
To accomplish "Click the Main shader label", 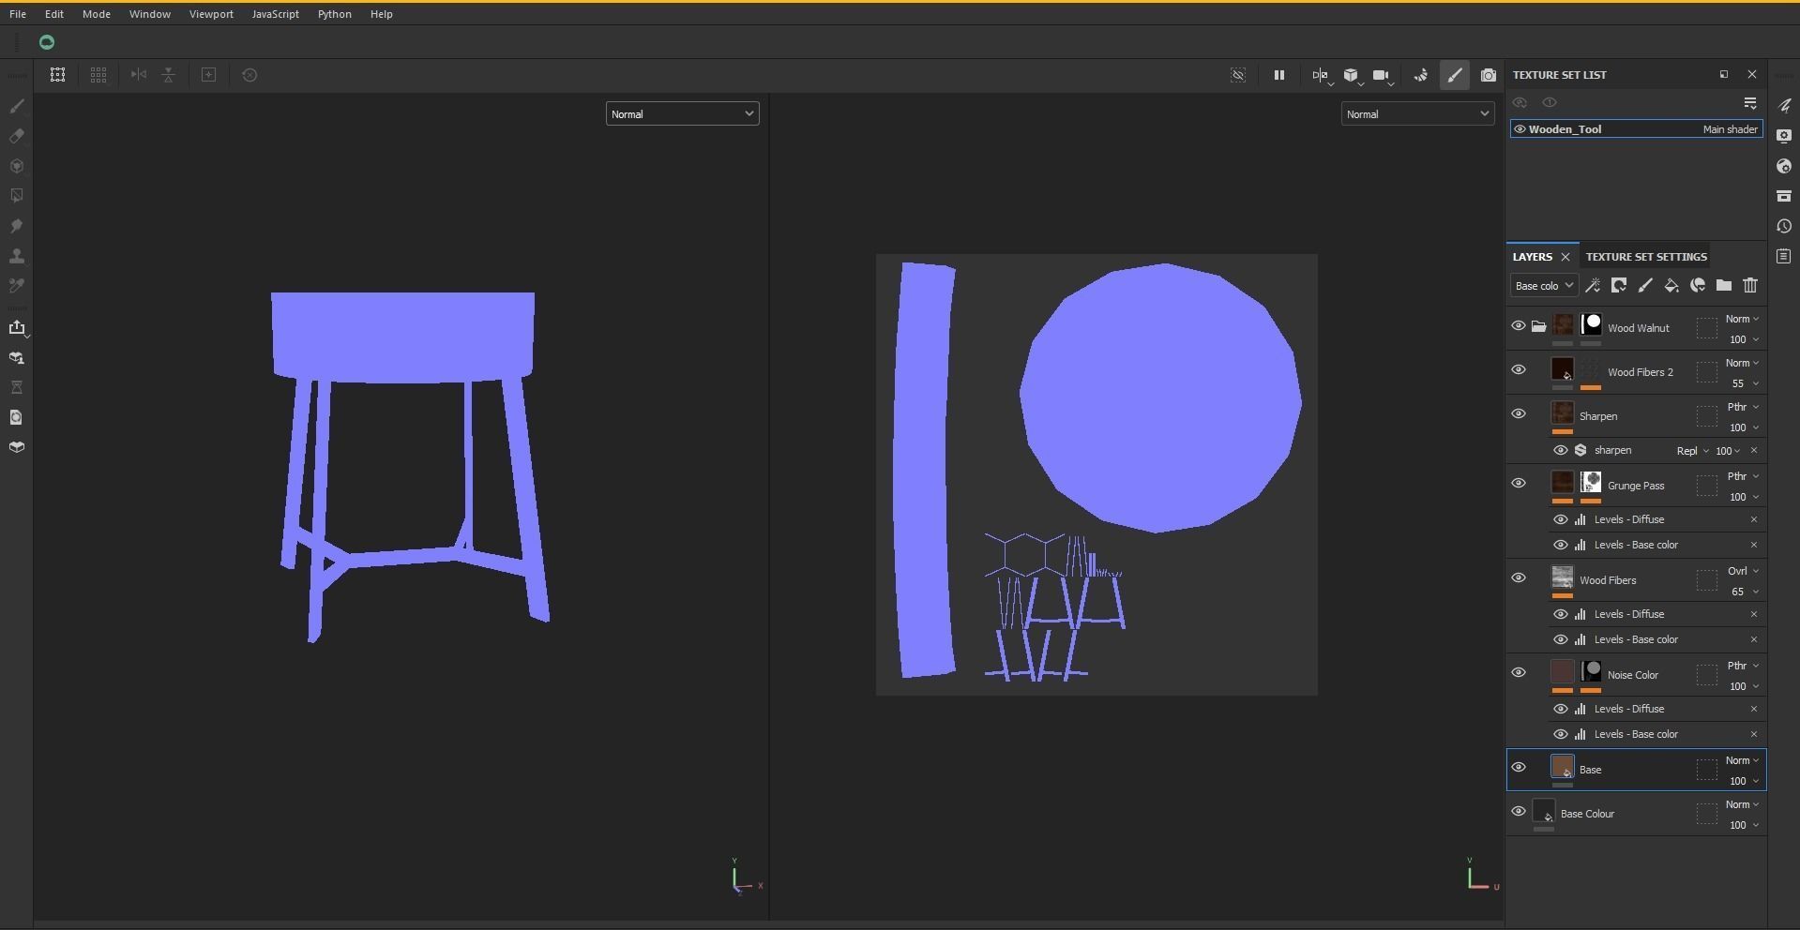I will coord(1730,129).
